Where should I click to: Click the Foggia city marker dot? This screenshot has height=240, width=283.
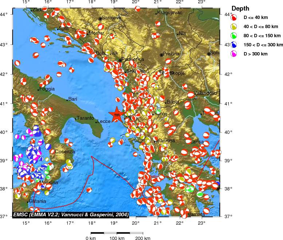[38, 90]
